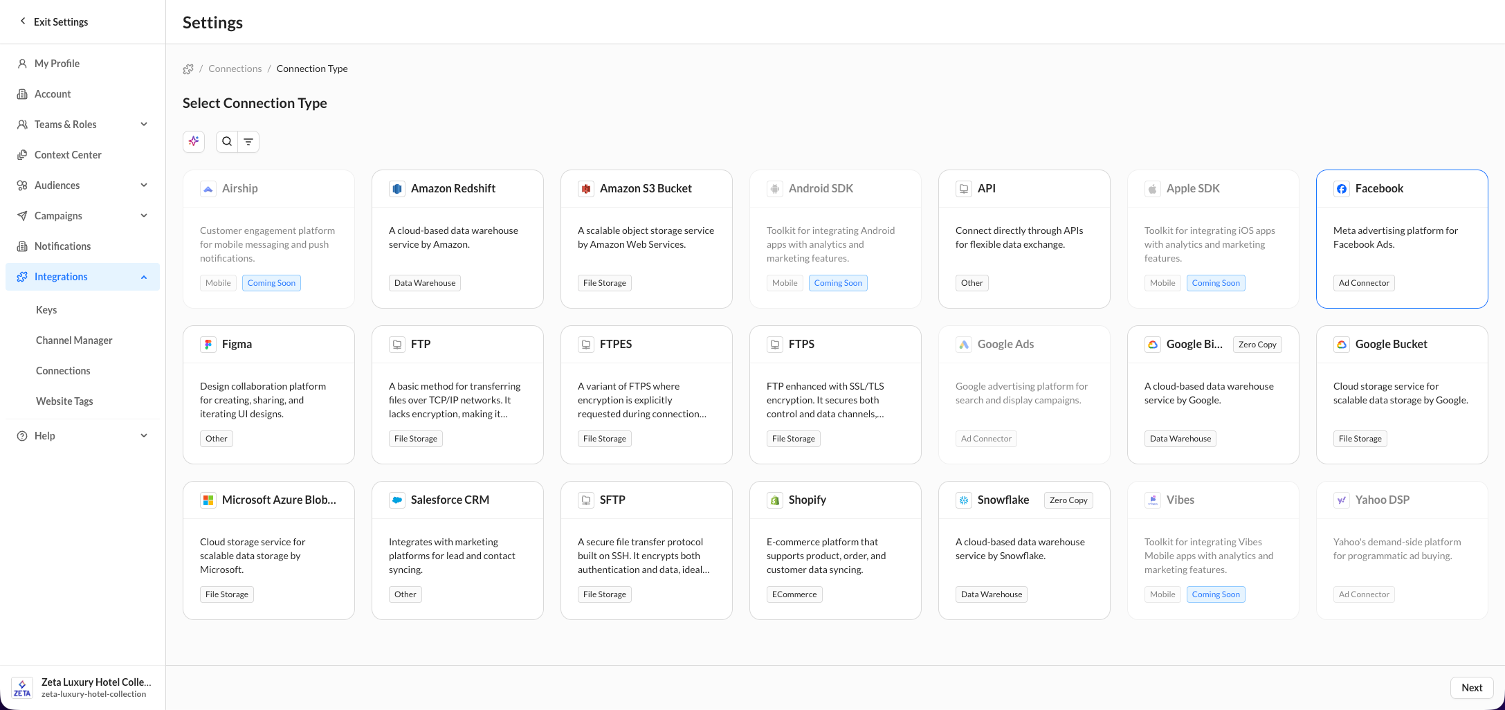Expand the Help submenu chevron
This screenshot has width=1505, height=710.
click(x=144, y=436)
